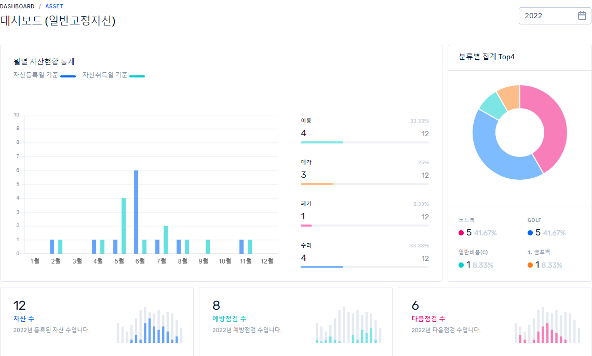Viewport: 592px width, 356px height.
Task: Click the 2022 year input field
Action: tap(548, 16)
